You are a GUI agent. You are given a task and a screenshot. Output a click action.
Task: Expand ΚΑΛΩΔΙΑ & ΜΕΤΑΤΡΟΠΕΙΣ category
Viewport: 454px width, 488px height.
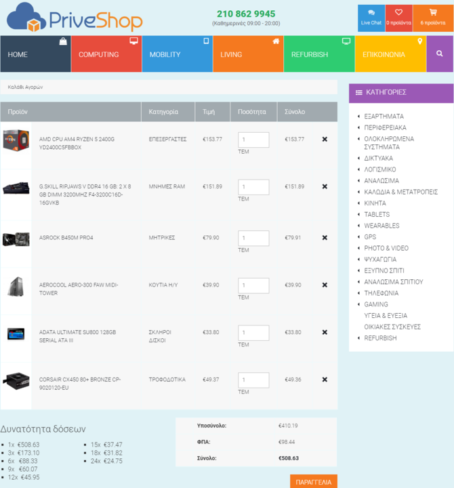[400, 192]
